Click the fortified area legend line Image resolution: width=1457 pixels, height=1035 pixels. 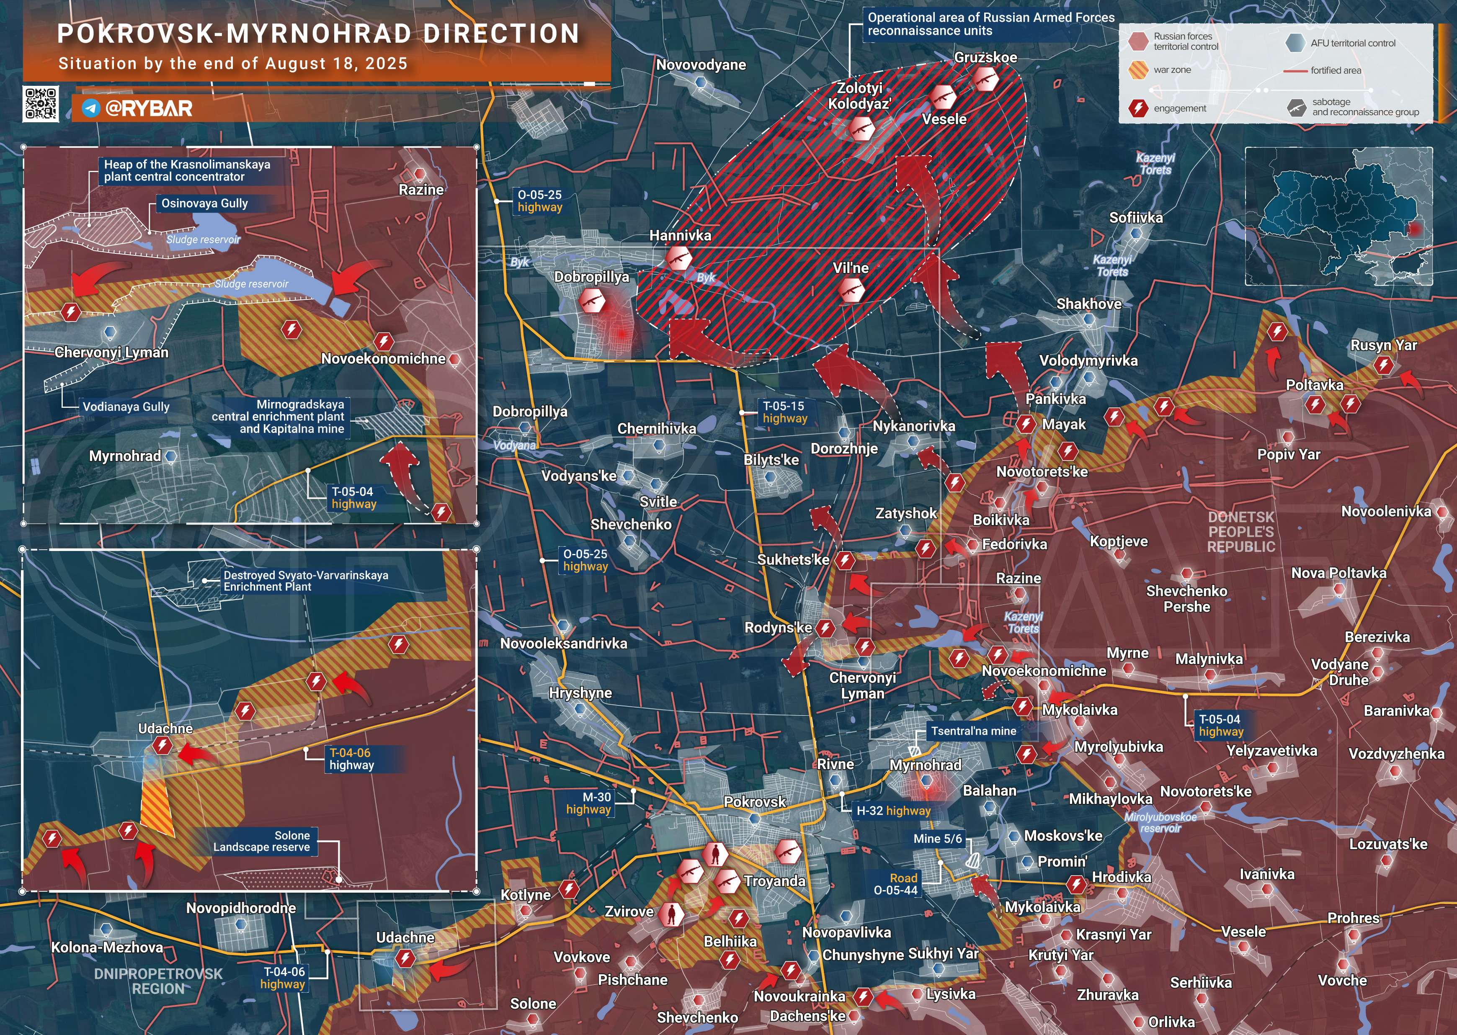[1295, 71]
